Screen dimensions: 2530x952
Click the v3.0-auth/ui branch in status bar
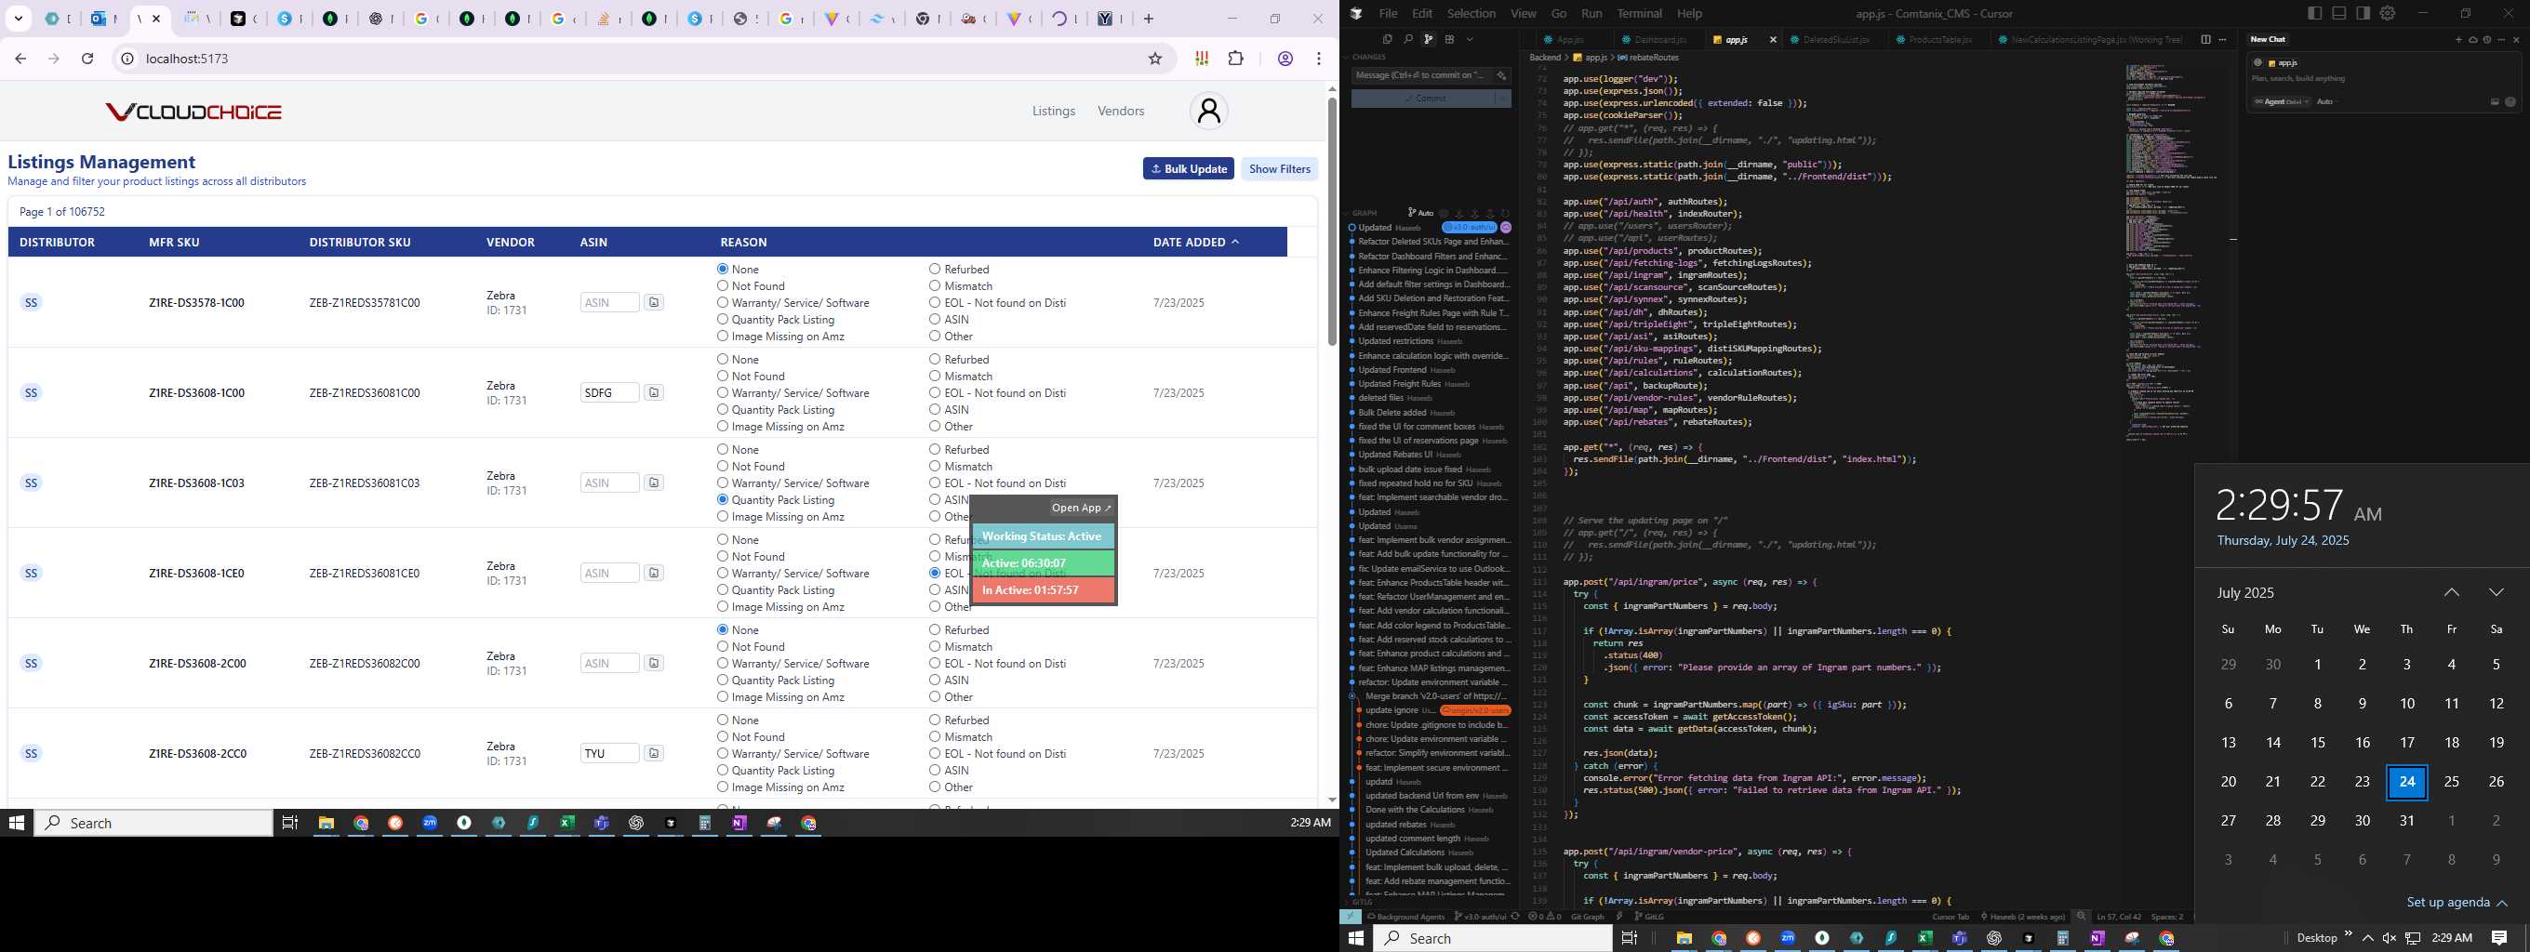pyautogui.click(x=1480, y=917)
